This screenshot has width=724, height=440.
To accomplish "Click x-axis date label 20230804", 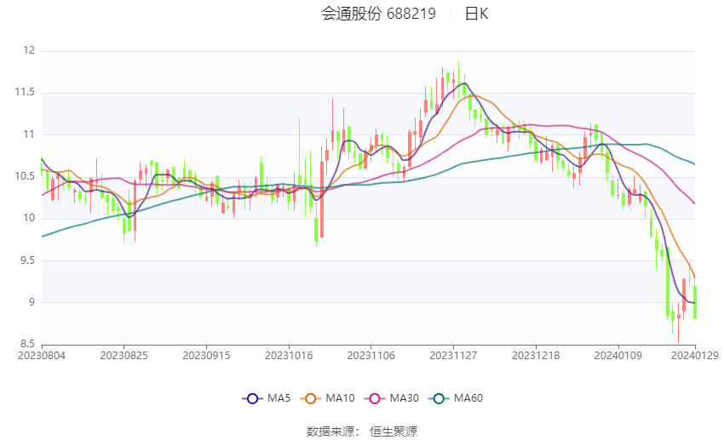I will click(42, 356).
